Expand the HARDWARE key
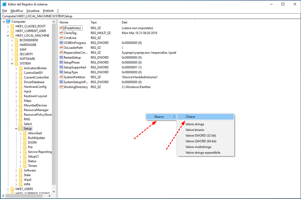Screen dimensions: 301x199 coord(12,45)
